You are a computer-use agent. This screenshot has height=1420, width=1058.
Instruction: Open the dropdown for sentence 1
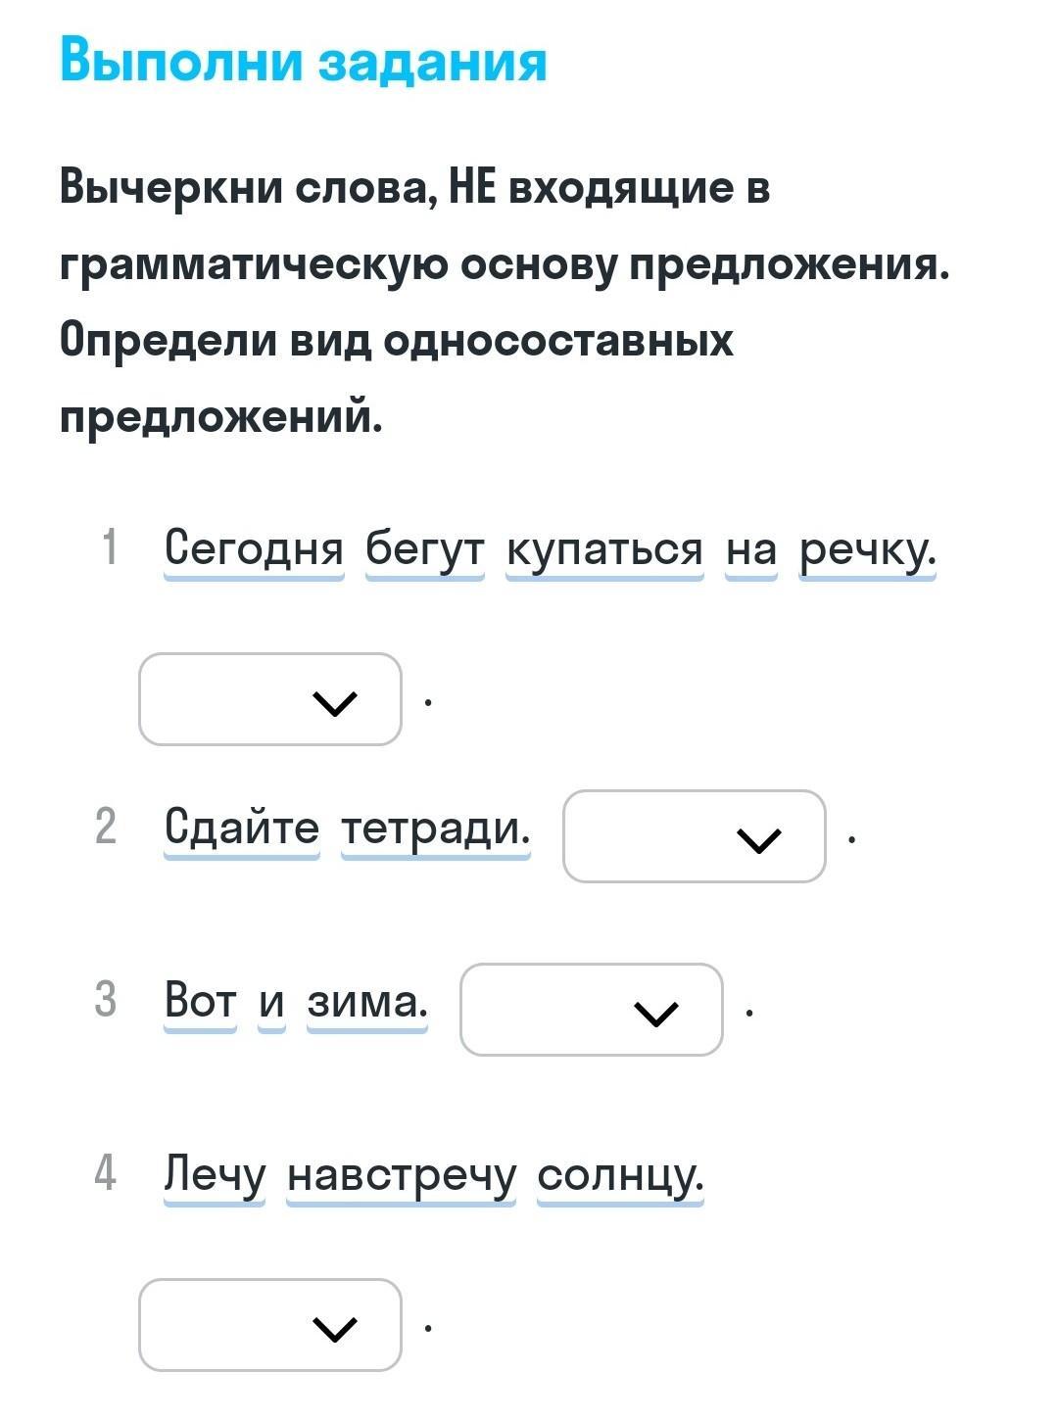pos(270,699)
